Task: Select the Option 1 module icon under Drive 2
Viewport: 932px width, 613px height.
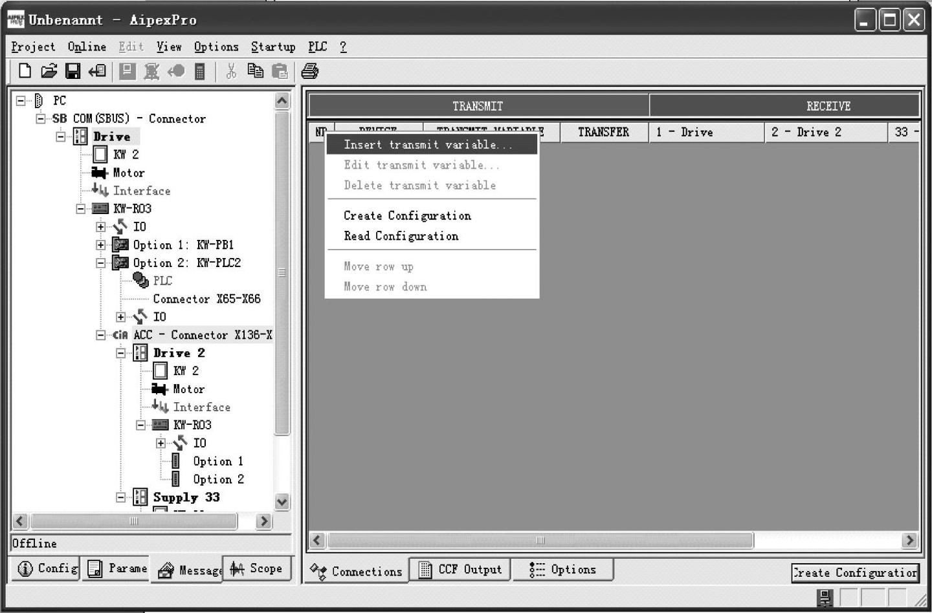Action: tap(175, 461)
